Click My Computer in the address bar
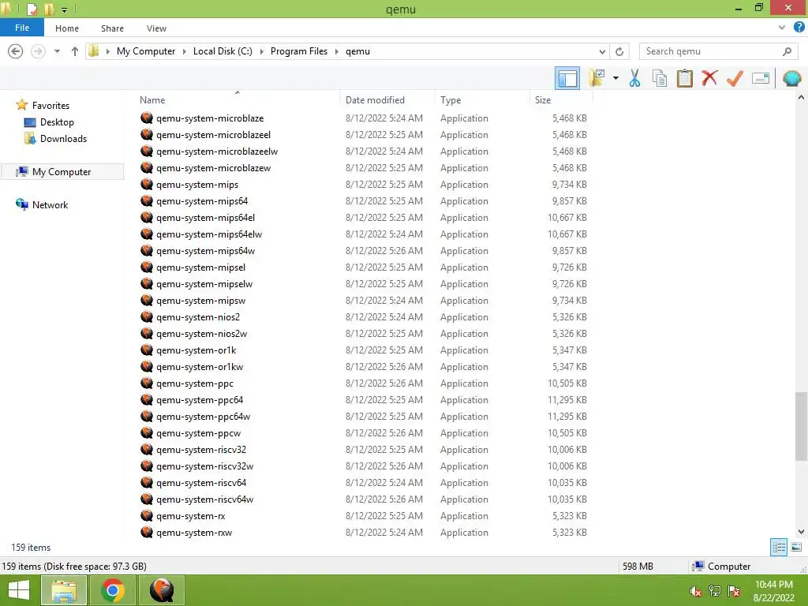This screenshot has height=606, width=808. pos(146,51)
